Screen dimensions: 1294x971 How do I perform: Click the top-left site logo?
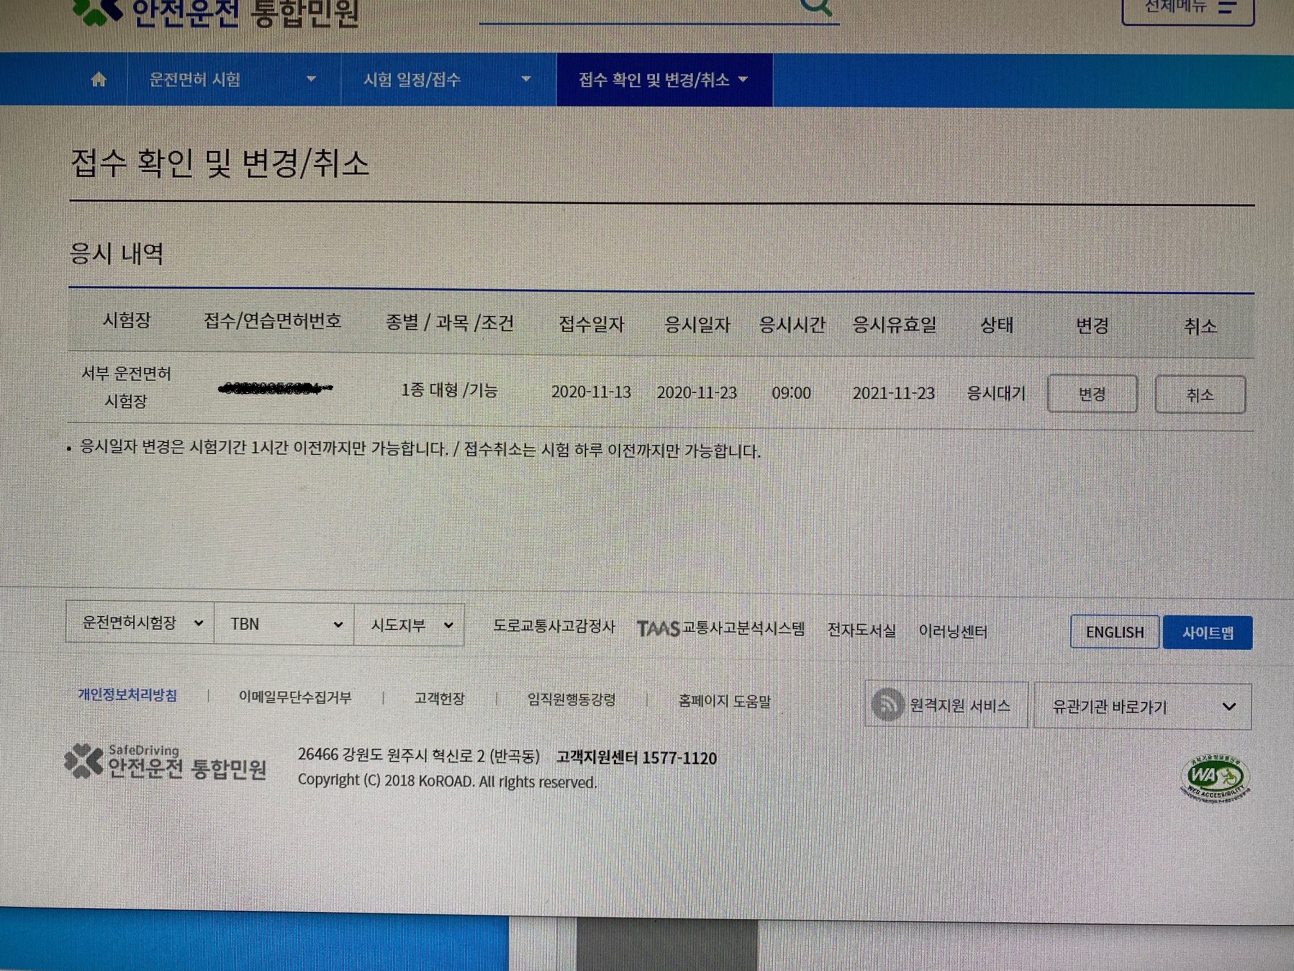215,12
